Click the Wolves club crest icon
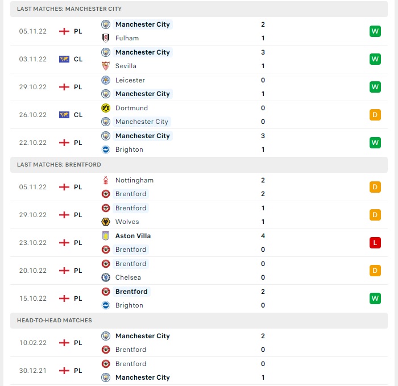 pyautogui.click(x=105, y=222)
